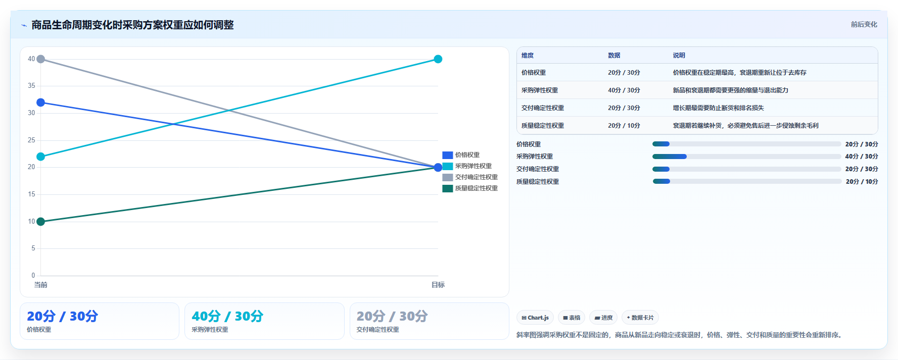Select the blue data point at 20 on 目标
Screen dimensions: 898x360
tap(438, 168)
